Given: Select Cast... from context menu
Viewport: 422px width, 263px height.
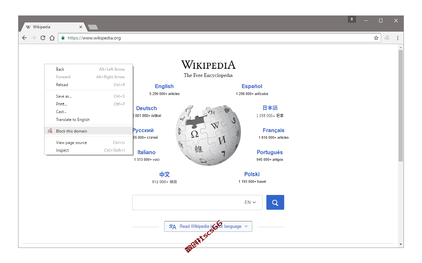Looking at the screenshot, I should coord(89,112).
